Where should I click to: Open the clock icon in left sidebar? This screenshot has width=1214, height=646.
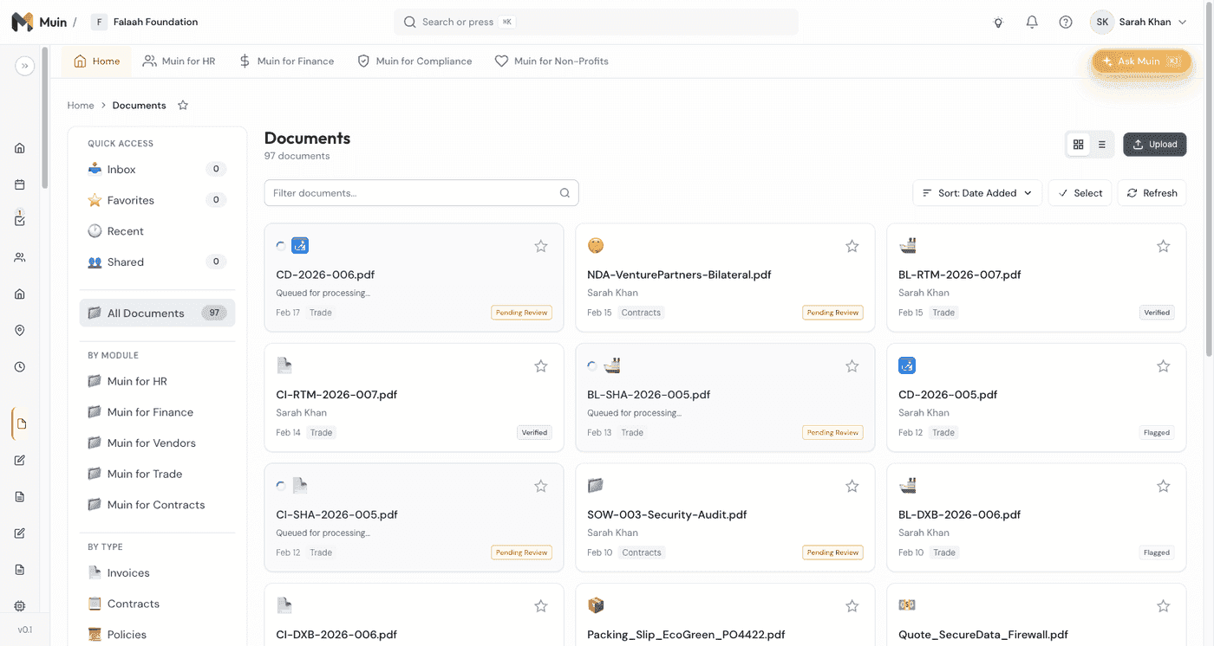pyautogui.click(x=20, y=367)
